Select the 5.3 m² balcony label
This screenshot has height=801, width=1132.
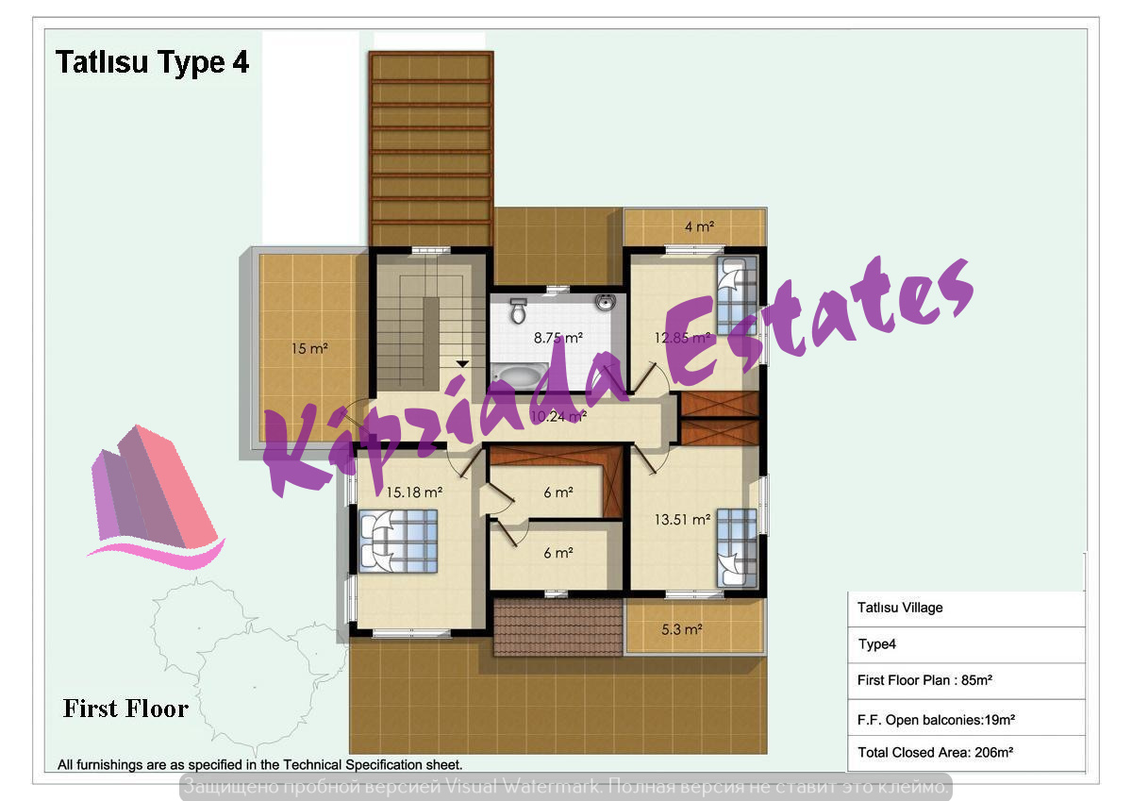pyautogui.click(x=680, y=629)
